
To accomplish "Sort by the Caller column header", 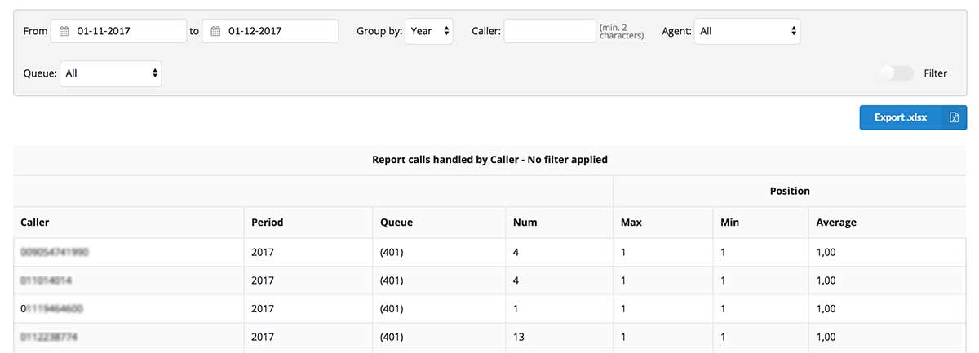I will click(35, 222).
